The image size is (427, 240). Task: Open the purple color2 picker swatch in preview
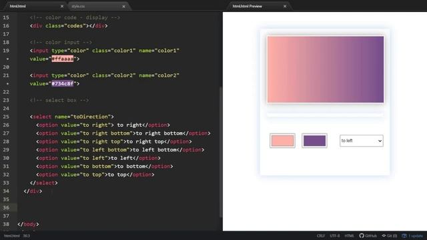(314, 141)
